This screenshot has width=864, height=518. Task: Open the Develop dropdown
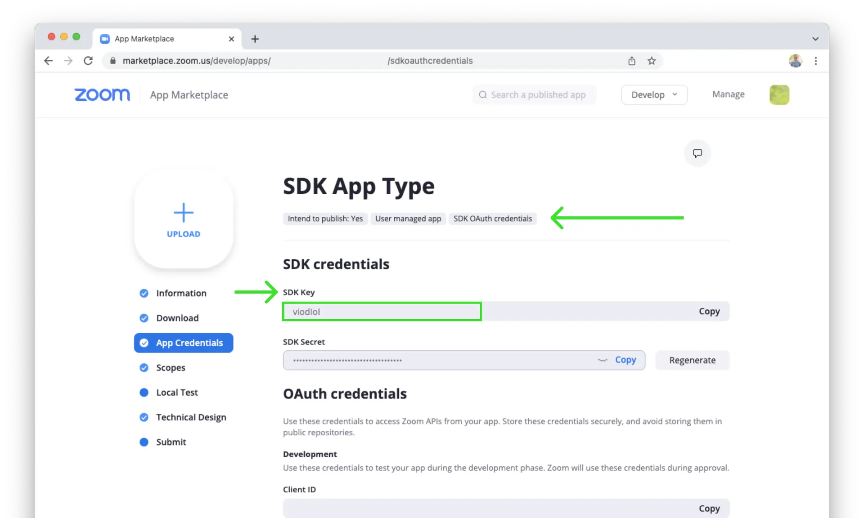(653, 94)
